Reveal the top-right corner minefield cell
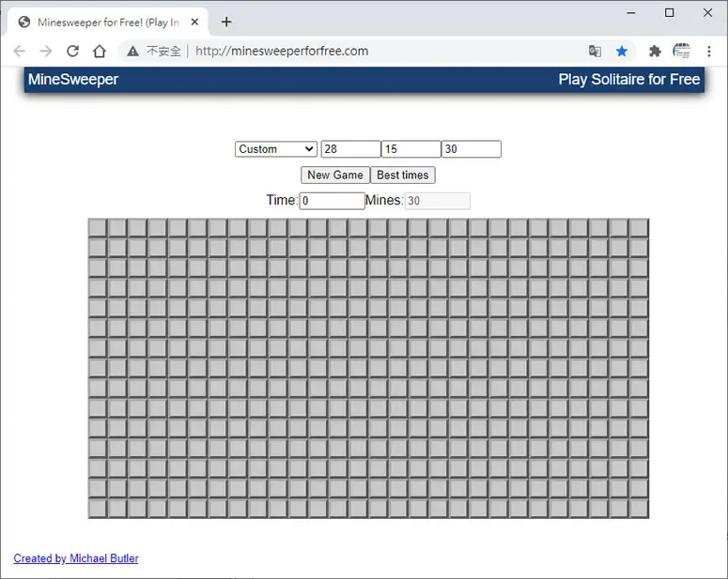 640,228
